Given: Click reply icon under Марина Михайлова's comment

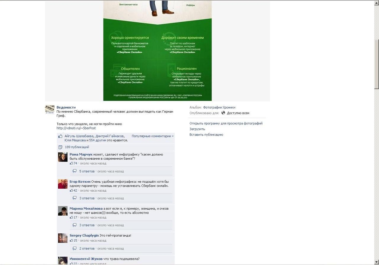Looking at the screenshot, I should (75, 225).
